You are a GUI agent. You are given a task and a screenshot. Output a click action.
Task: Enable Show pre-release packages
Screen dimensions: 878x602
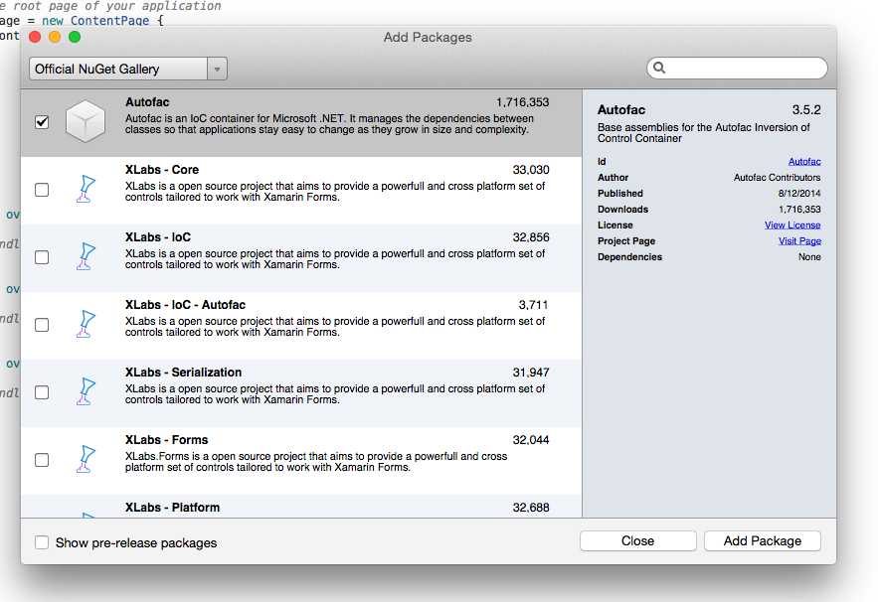tap(42, 542)
